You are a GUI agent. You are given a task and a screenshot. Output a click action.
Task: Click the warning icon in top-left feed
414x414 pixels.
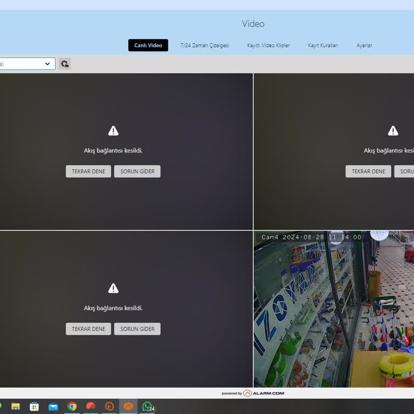(x=113, y=130)
